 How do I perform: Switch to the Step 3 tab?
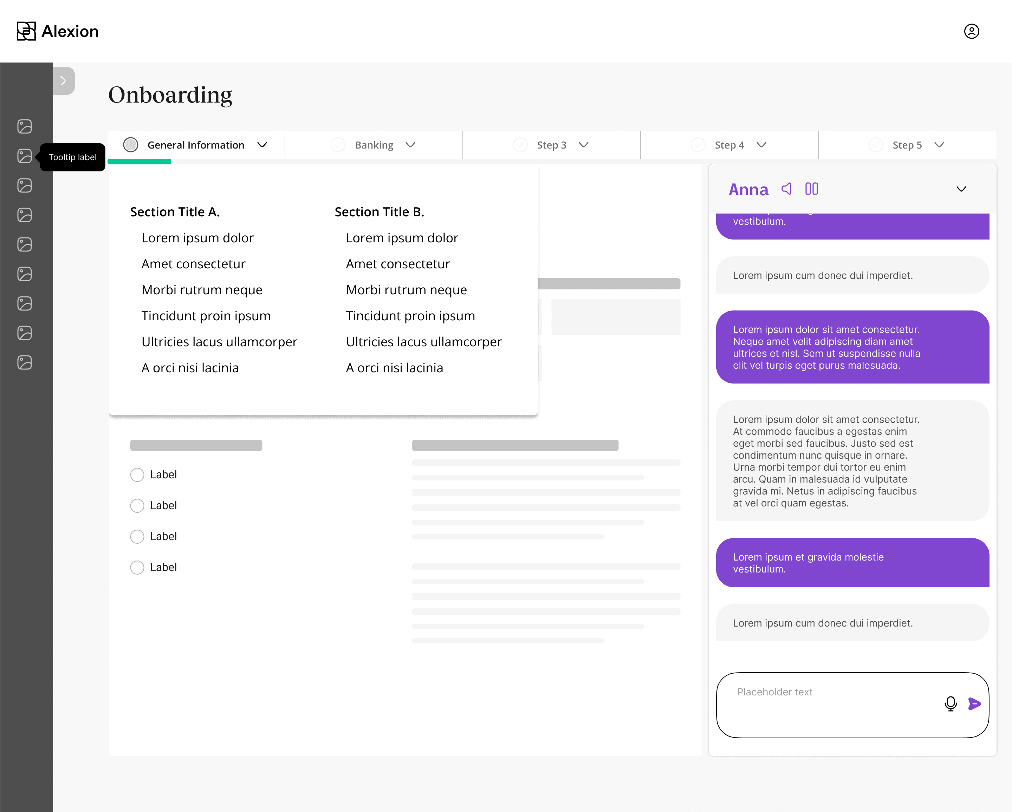tap(551, 145)
